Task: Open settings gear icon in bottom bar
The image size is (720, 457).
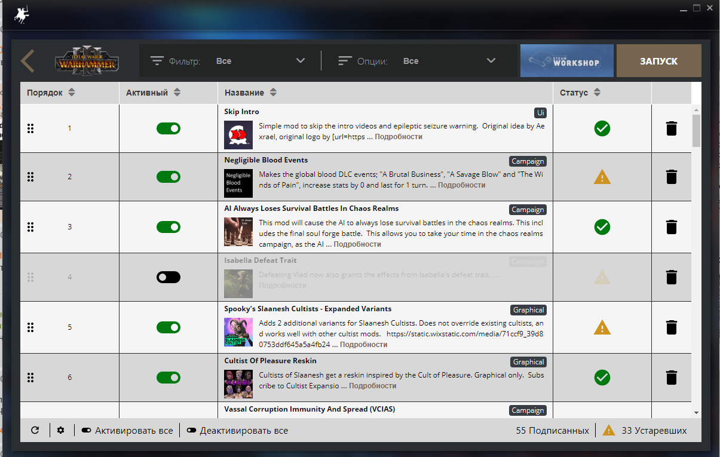Action: coord(60,430)
